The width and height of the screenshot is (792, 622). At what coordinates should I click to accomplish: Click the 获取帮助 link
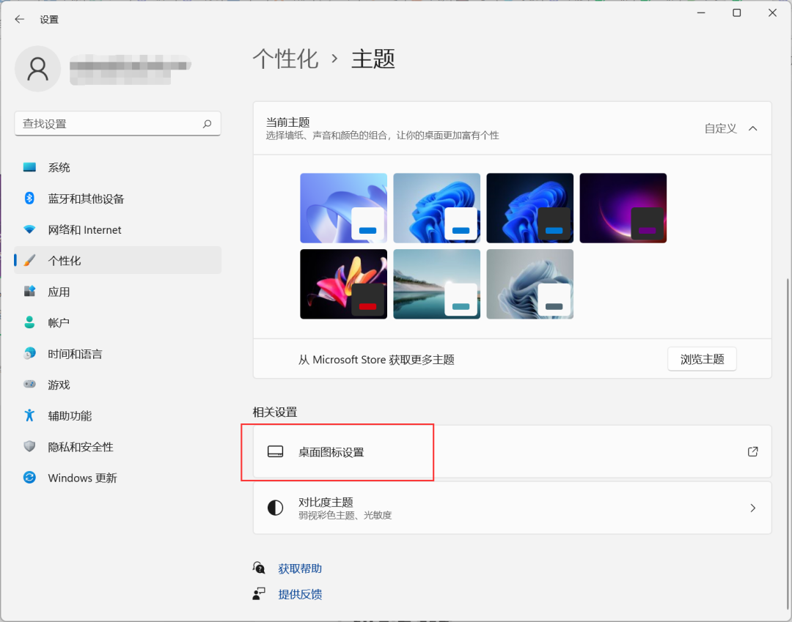(x=300, y=569)
